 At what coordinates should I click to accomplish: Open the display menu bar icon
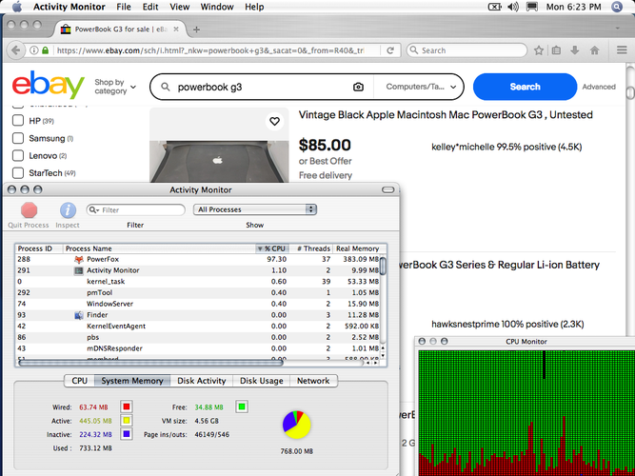[532, 7]
